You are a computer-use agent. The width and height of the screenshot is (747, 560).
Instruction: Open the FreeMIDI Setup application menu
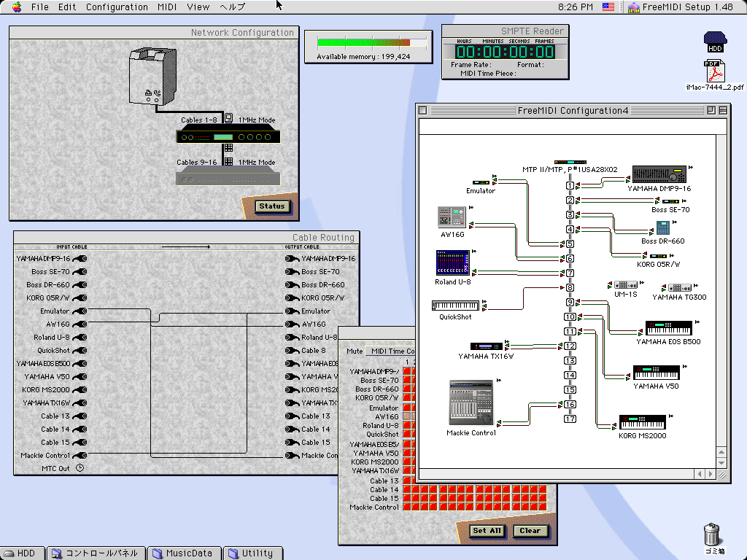681,7
